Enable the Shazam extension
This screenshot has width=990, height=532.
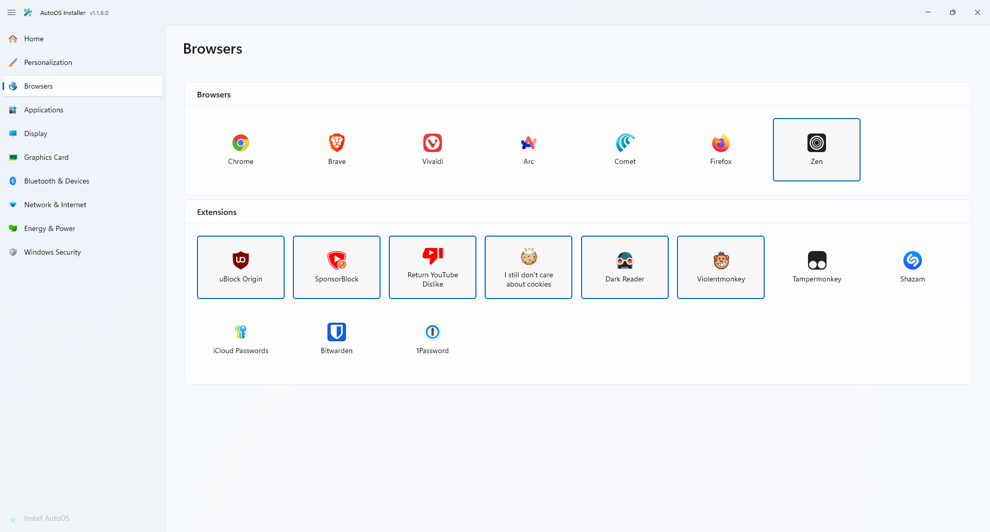point(913,267)
